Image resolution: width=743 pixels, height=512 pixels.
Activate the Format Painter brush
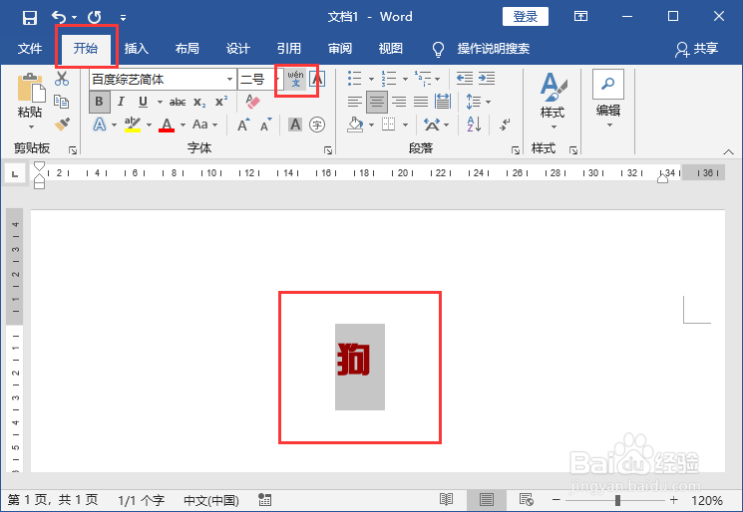(62, 124)
